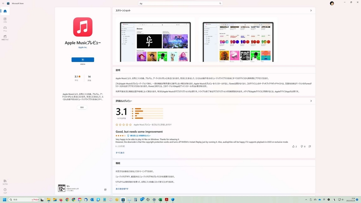Open the clock showing 0:54 2023/03/24
The width and height of the screenshot is (361, 203).
tap(350, 200)
